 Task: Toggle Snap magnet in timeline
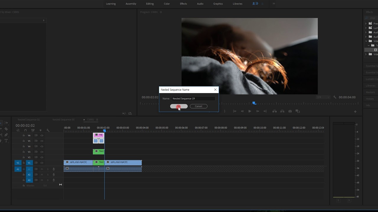click(25, 130)
